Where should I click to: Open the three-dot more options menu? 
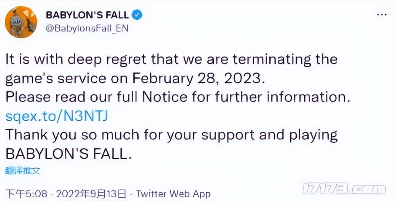point(381,15)
